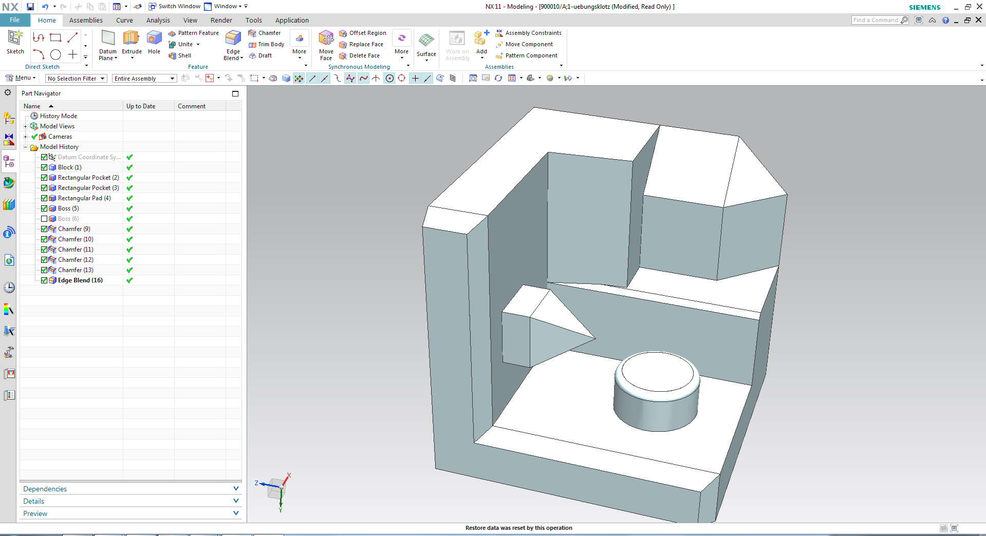Click Delete Face command
986x536 pixels.
pos(359,55)
